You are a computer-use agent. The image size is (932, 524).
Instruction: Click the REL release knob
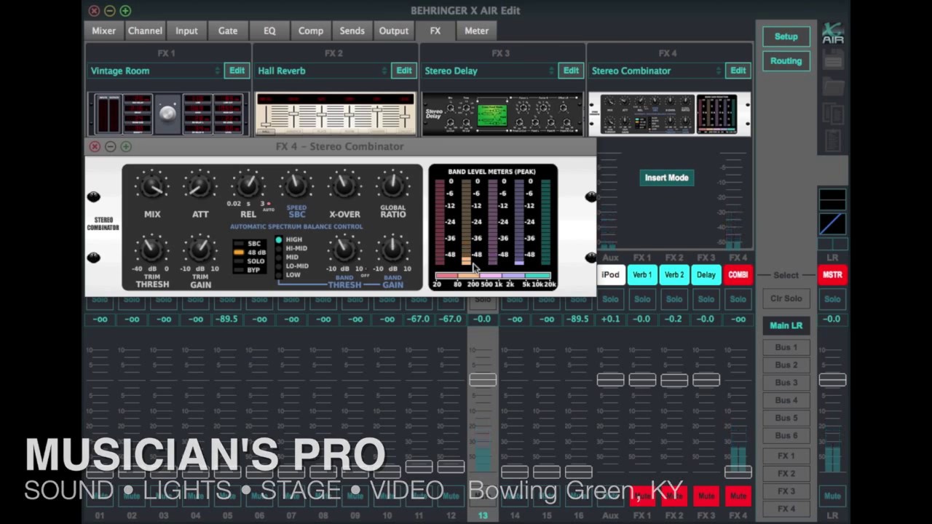248,186
